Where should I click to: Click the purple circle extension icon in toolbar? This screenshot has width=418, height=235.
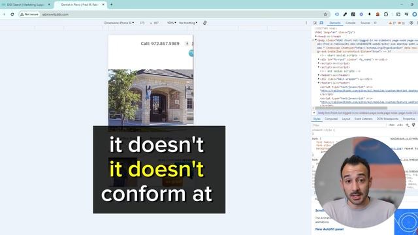[x=361, y=14]
